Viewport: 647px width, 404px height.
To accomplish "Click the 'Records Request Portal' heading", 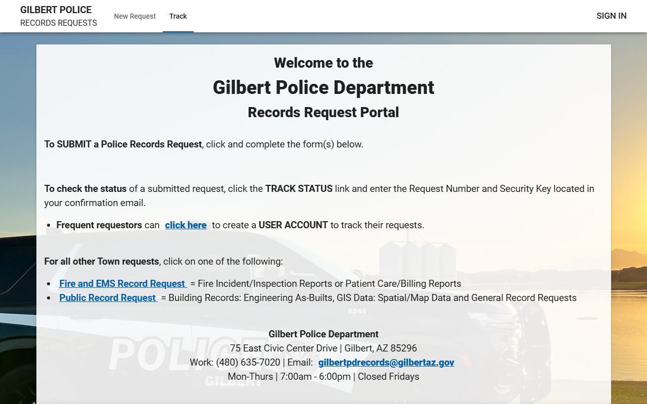I will (x=323, y=112).
